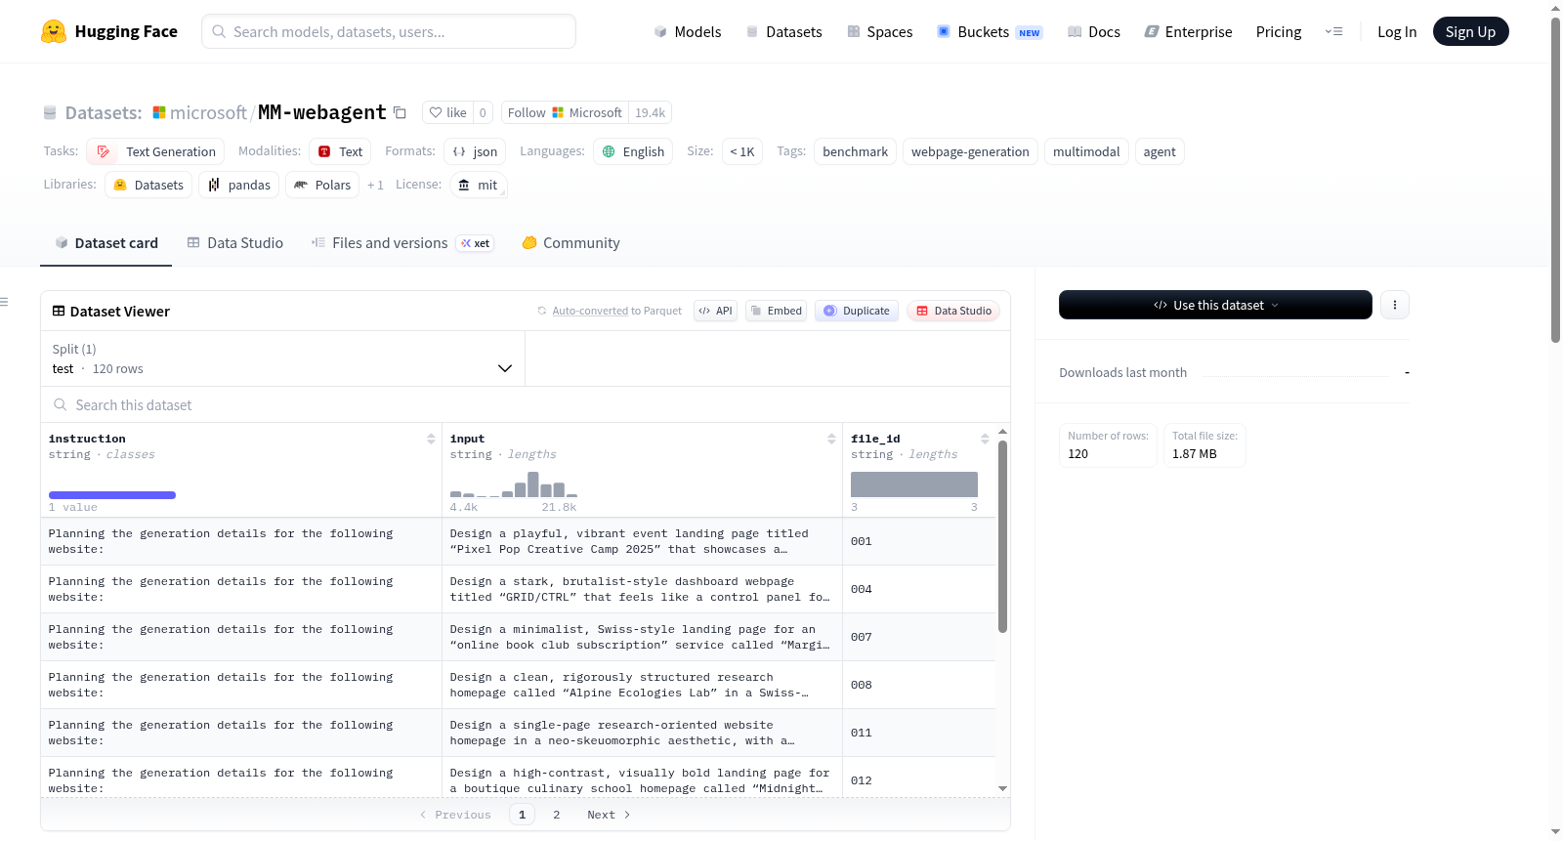Select the English language tag
Viewport: 1563px width, 841px height.
click(633, 151)
